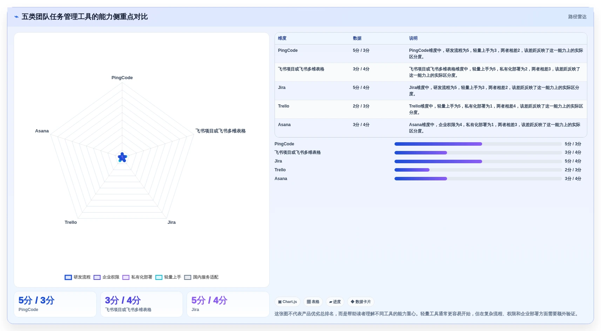Click the blue star data shape in radar center
The image size is (601, 331).
tap(122, 158)
